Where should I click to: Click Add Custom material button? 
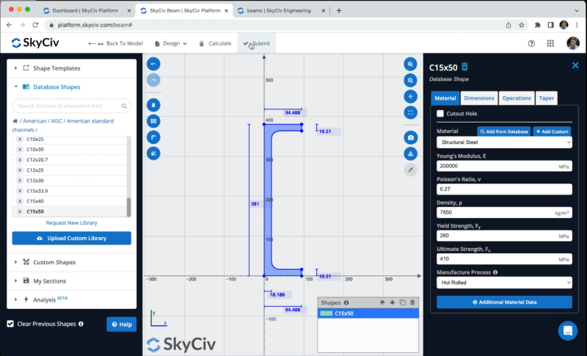[553, 131]
